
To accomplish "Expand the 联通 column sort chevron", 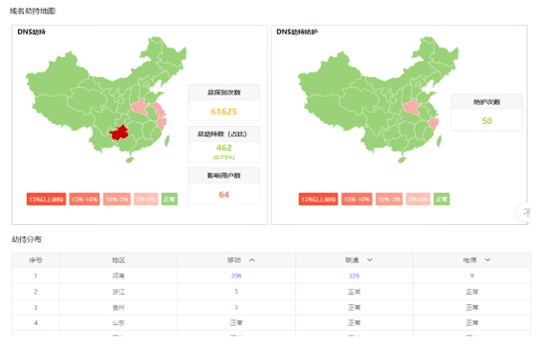I will 370,260.
